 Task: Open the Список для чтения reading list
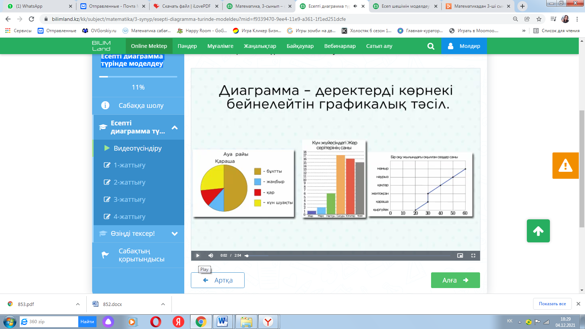[x=556, y=31]
